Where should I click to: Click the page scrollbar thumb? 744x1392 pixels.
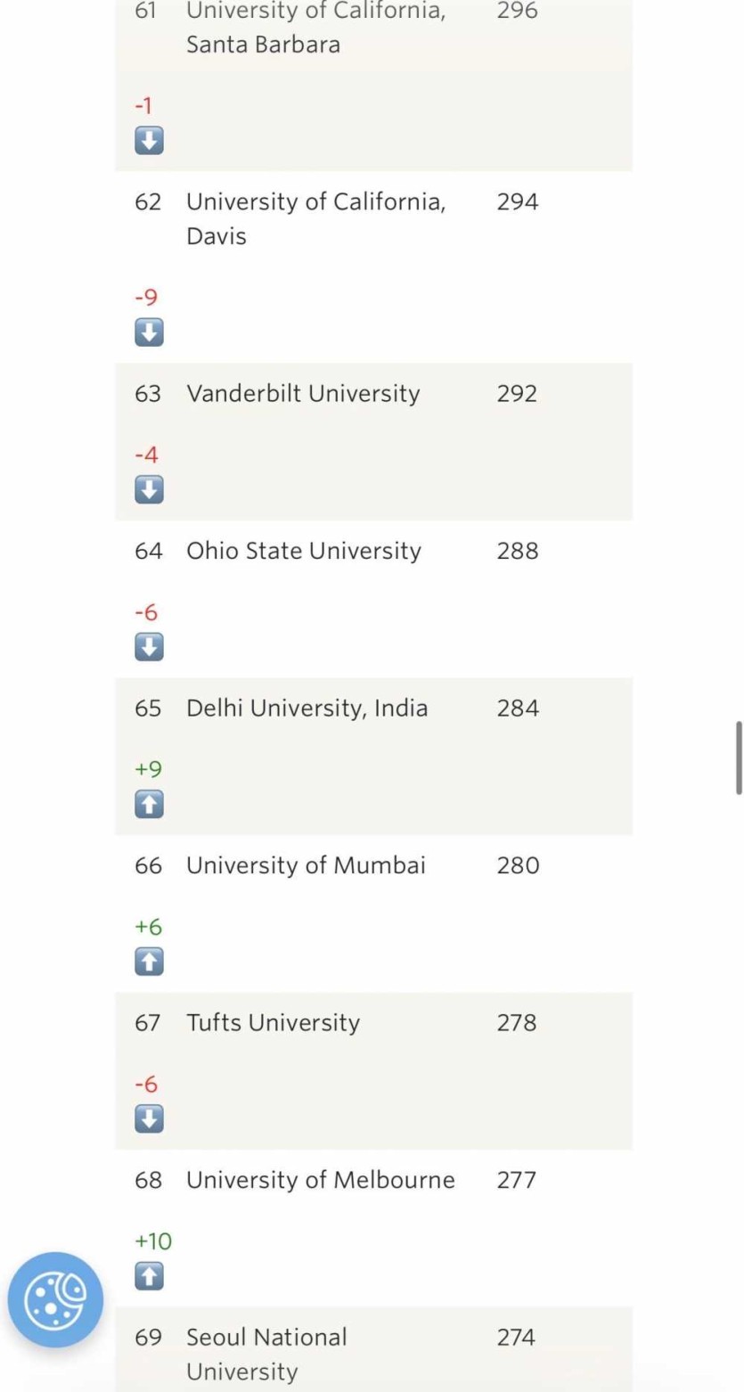(x=738, y=757)
